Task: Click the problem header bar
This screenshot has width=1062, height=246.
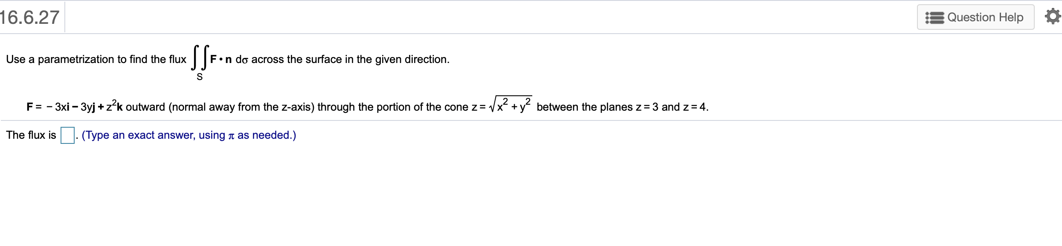Action: (x=427, y=16)
